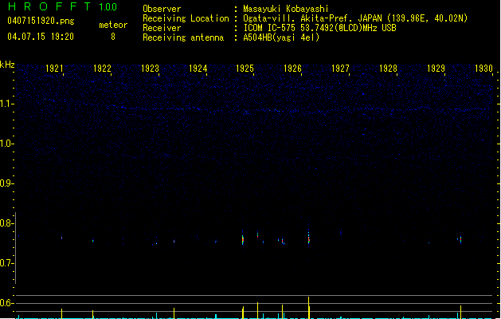Image resolution: width=501 pixels, height=319 pixels.
Task: Select the 1927 time marker
Action: point(340,69)
